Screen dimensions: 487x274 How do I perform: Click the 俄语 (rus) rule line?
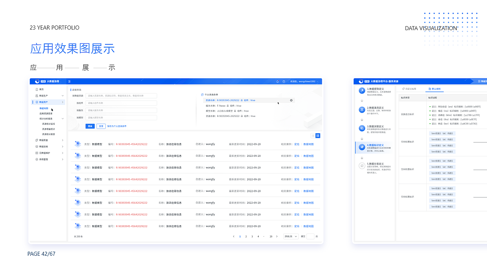coord(453,111)
